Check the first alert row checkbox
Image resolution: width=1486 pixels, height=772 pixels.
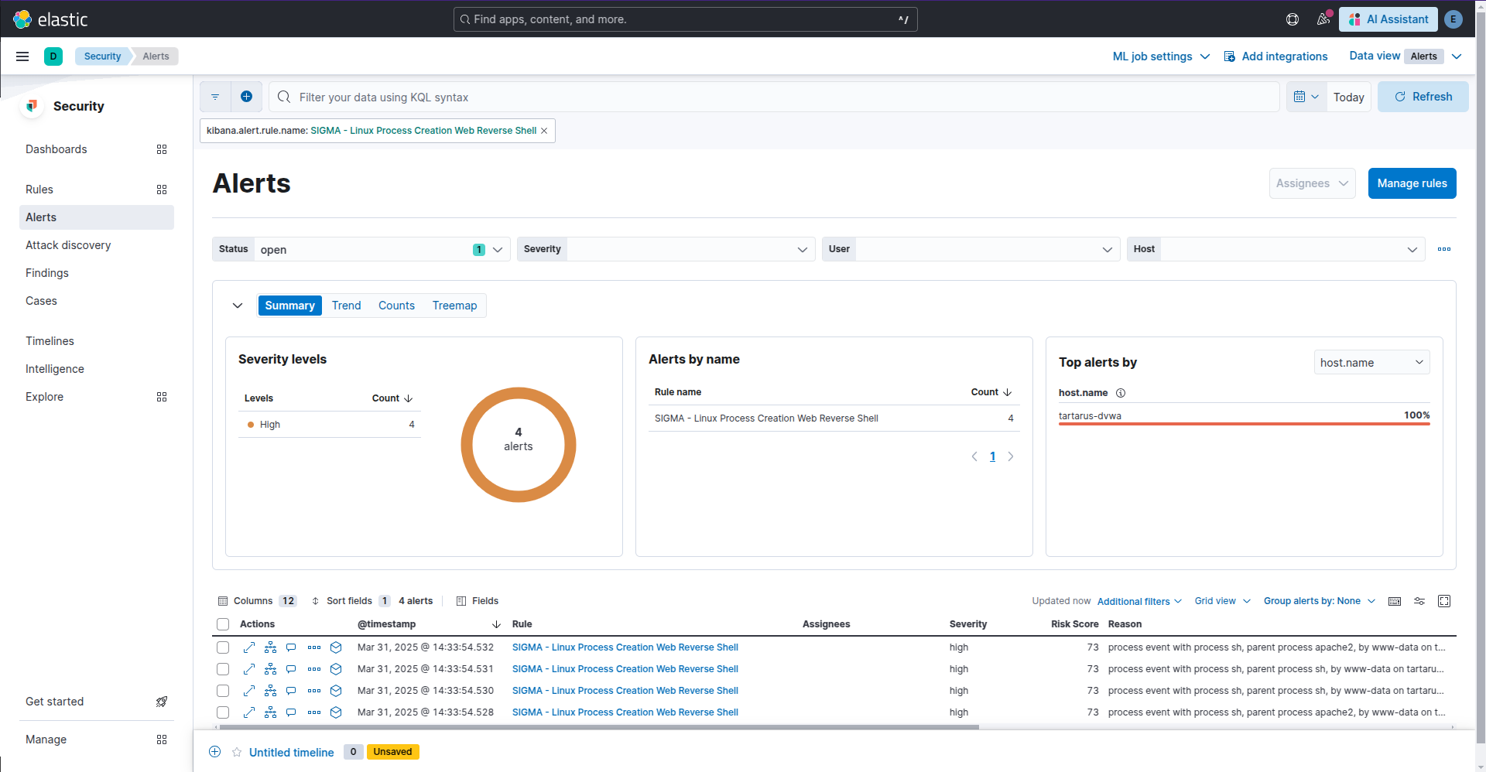coord(223,647)
